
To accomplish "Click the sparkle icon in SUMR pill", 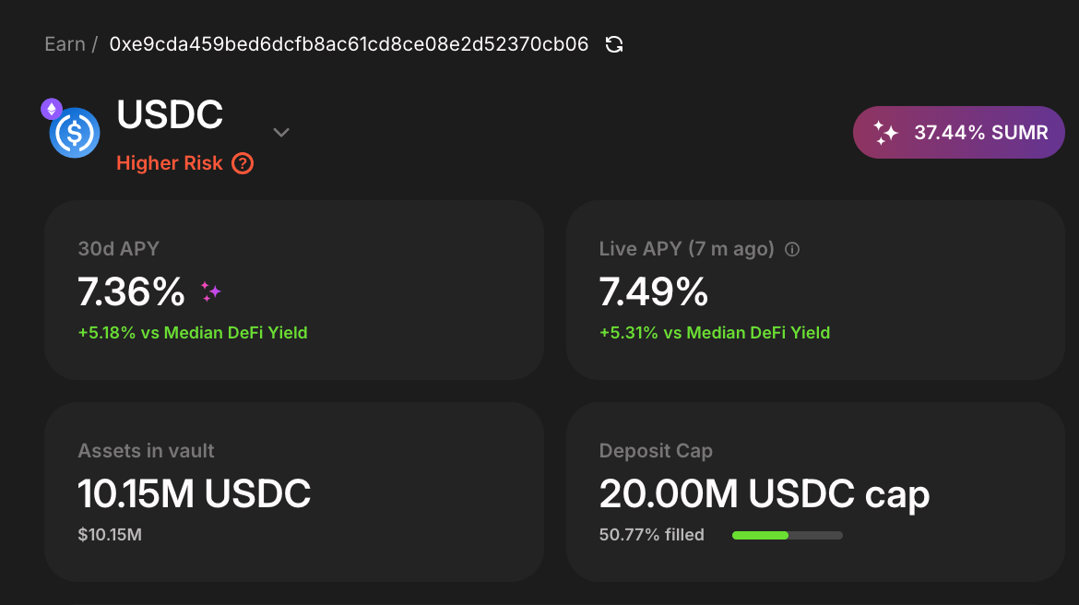I will [885, 132].
